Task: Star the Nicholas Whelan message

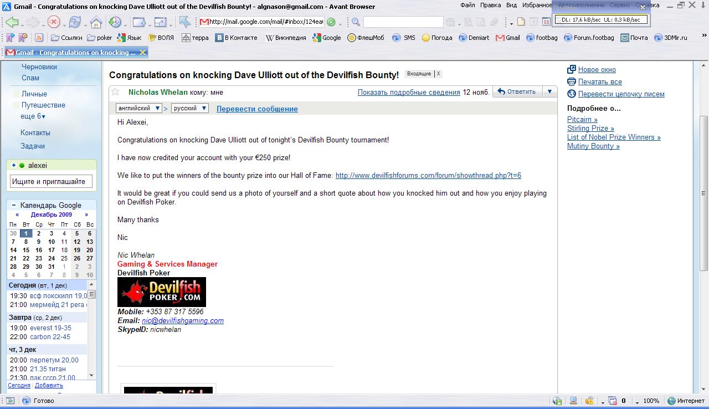Action: [115, 92]
